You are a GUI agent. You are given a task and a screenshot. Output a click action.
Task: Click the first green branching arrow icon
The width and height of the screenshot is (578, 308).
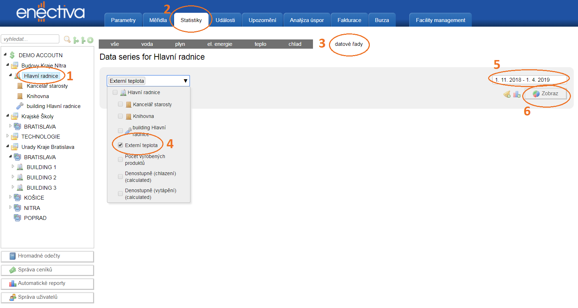(76, 40)
